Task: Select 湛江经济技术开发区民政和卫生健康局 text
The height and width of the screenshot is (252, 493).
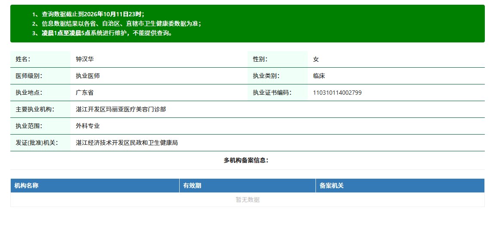Action: pos(127,143)
